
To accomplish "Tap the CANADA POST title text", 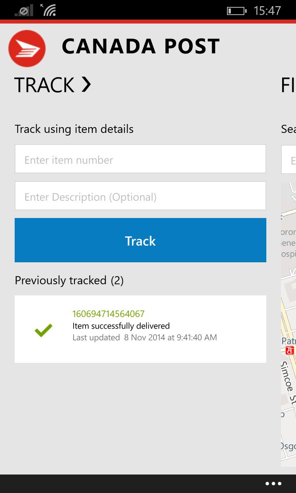I will click(141, 47).
